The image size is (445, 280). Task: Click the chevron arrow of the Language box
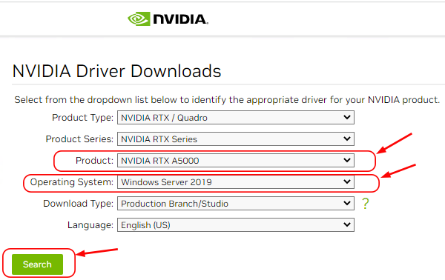click(347, 224)
